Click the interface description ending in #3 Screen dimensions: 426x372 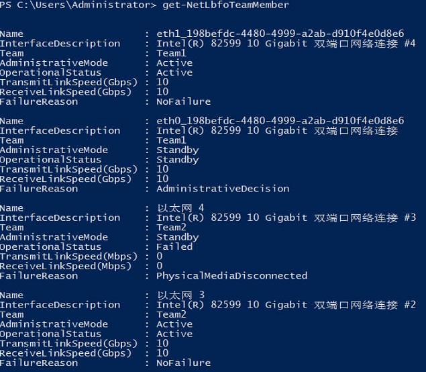(286, 218)
